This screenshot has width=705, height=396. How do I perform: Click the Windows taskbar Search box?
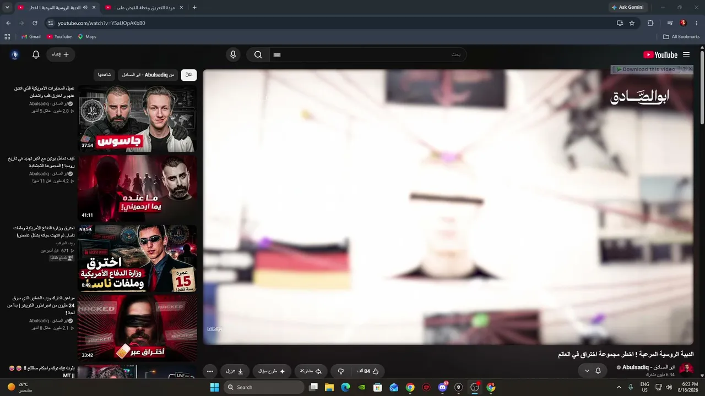(264, 387)
